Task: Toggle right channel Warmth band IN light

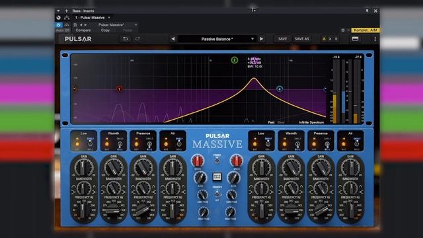Action: 284,144
